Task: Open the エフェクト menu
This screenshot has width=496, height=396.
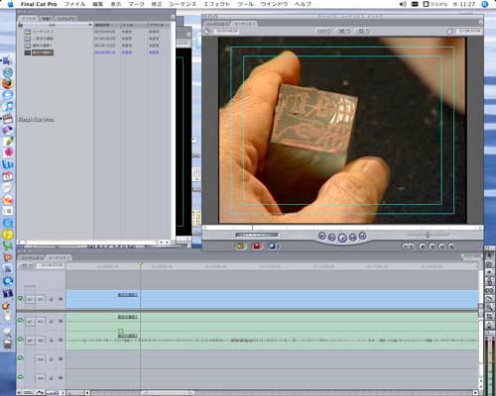Action: point(217,4)
